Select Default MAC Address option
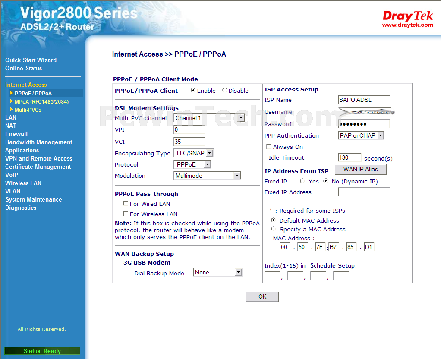441x359 pixels. [x=273, y=220]
